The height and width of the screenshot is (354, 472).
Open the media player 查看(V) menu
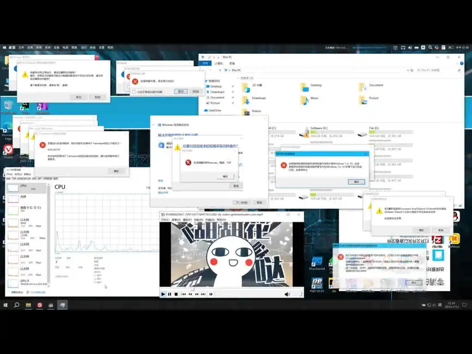tap(176, 220)
